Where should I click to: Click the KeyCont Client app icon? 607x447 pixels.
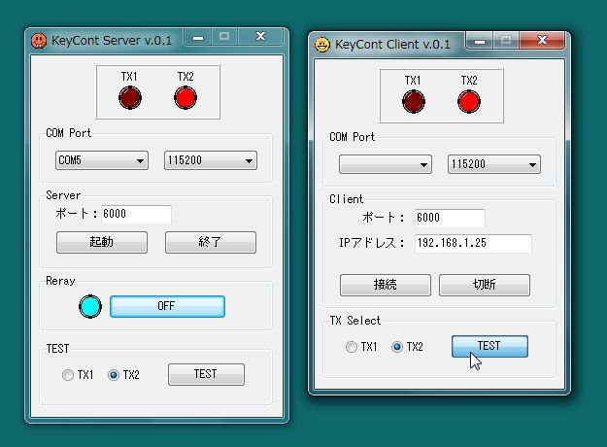(x=322, y=44)
